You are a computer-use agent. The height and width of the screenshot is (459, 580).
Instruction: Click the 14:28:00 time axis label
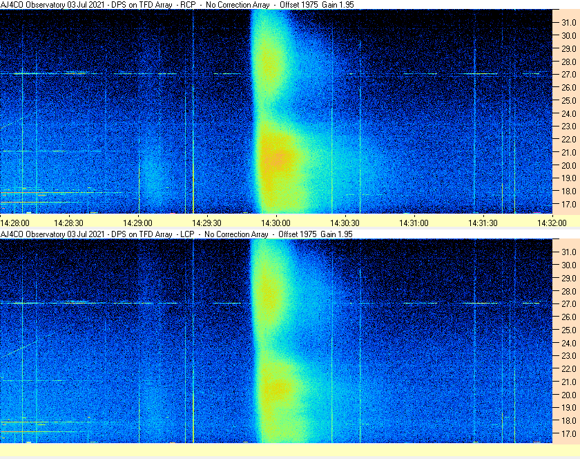coord(14,223)
